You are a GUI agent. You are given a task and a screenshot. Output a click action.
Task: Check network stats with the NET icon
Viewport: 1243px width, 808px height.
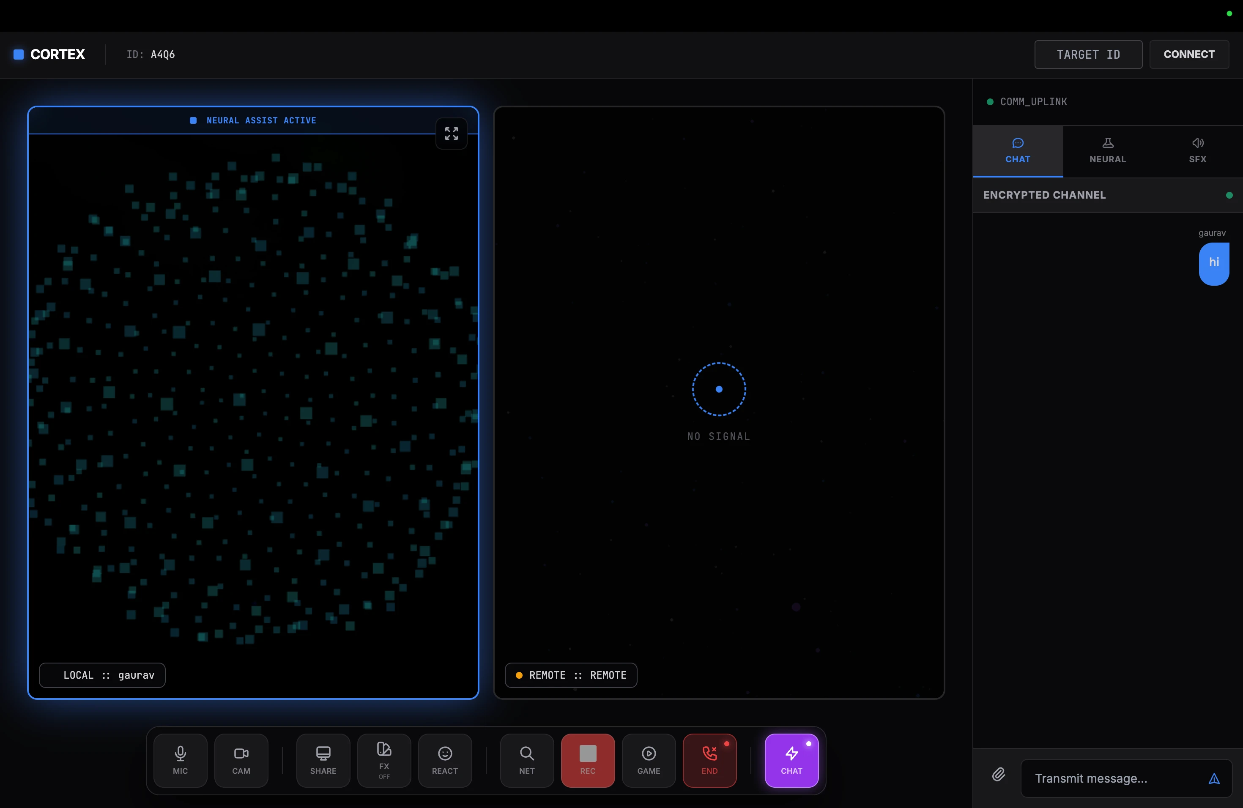click(526, 761)
